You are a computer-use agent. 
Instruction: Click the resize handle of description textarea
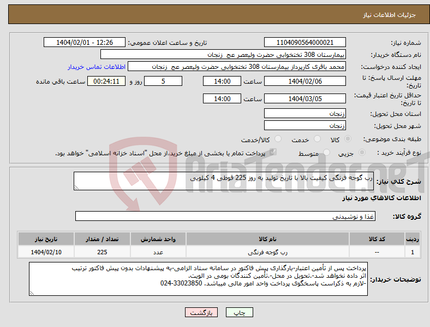coord(76,188)
